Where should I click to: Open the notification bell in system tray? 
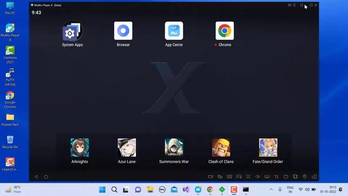(341, 189)
